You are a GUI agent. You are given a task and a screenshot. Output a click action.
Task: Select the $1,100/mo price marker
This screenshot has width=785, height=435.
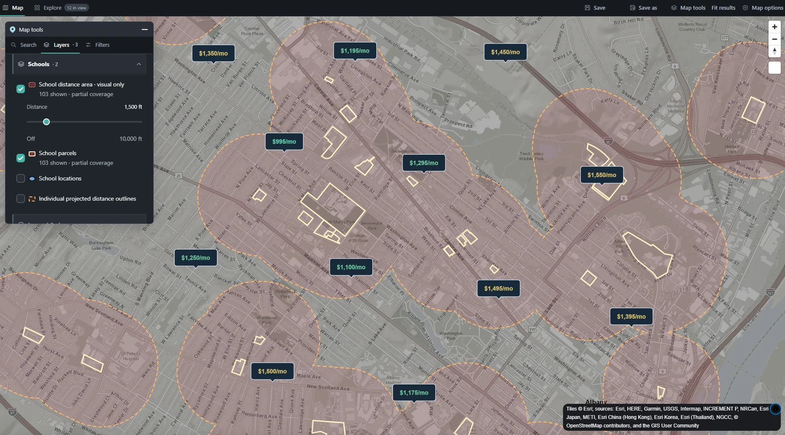coord(351,267)
